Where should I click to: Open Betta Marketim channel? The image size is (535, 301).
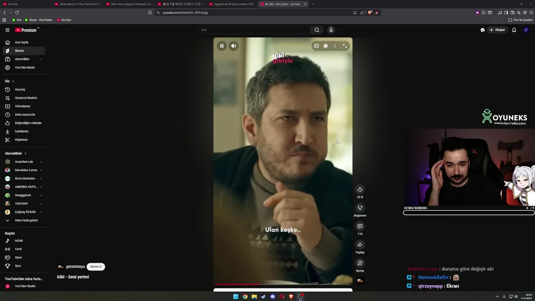click(24, 179)
